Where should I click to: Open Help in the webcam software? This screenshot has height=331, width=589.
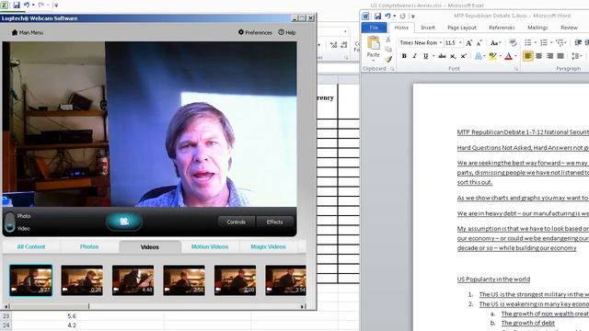[x=287, y=33]
